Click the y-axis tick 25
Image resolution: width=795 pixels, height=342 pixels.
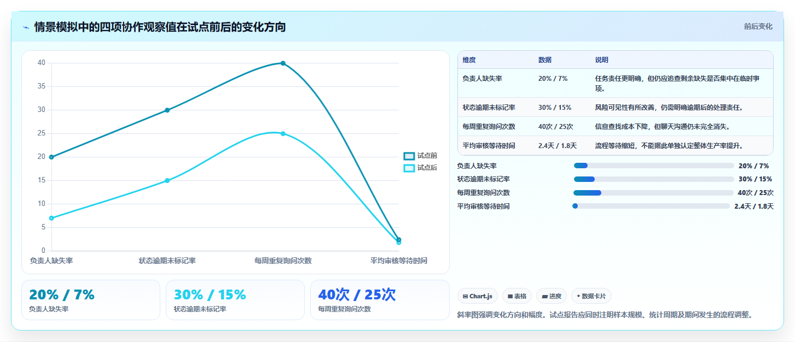(x=41, y=133)
